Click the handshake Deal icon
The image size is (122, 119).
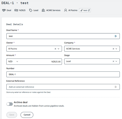click(x=4, y=10)
